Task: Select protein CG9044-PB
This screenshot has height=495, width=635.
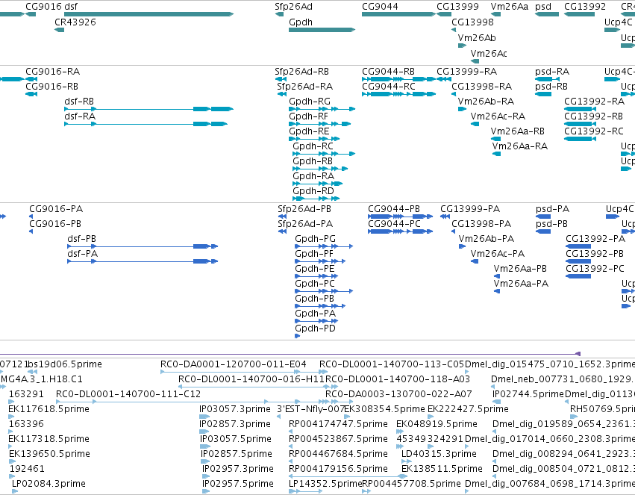Action: pos(400,217)
